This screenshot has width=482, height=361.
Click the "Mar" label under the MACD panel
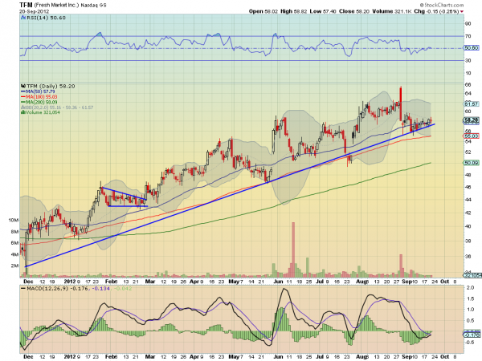150,357
